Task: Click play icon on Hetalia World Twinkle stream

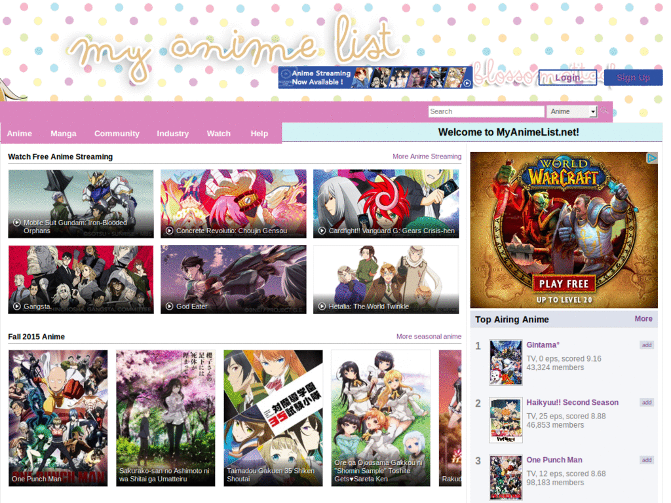Action: click(322, 307)
